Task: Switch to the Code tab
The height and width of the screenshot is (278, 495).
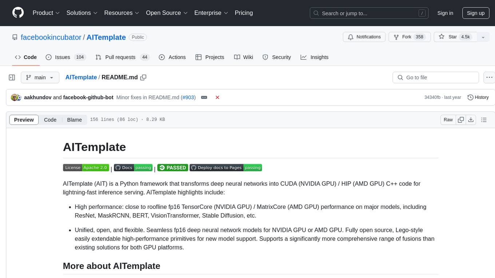Action: [x=26, y=57]
